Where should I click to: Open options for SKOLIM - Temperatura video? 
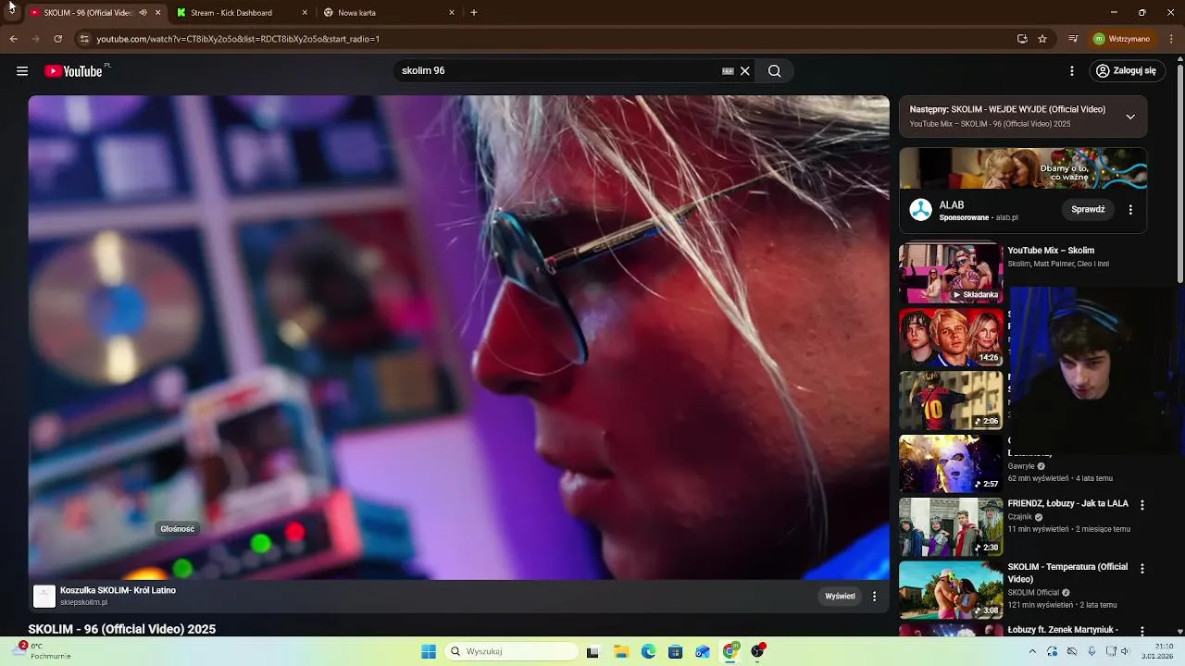coord(1141,569)
